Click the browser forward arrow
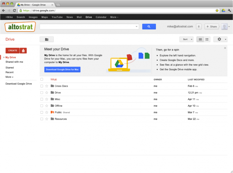 point(9,11)
